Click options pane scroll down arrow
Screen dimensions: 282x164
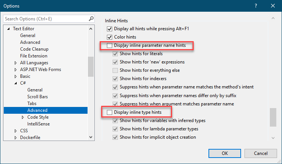[x=273, y=138]
